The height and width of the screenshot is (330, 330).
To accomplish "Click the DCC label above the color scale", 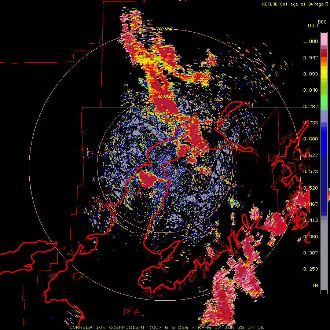I will (322, 22).
